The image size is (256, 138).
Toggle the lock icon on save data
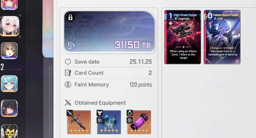tap(70, 17)
